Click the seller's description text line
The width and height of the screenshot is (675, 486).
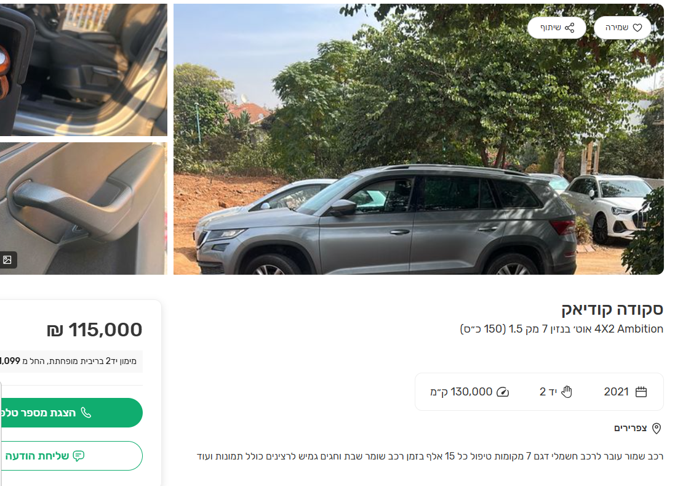429,456
